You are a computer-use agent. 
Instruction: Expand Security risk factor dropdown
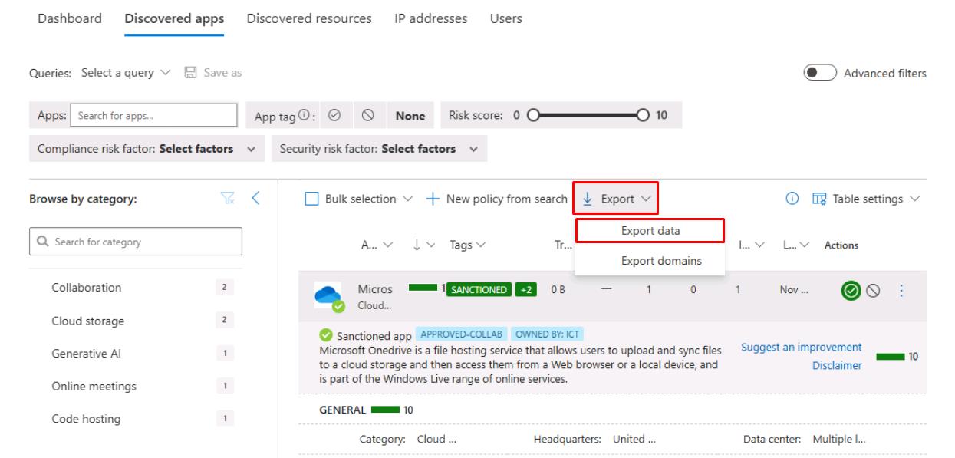(380, 149)
